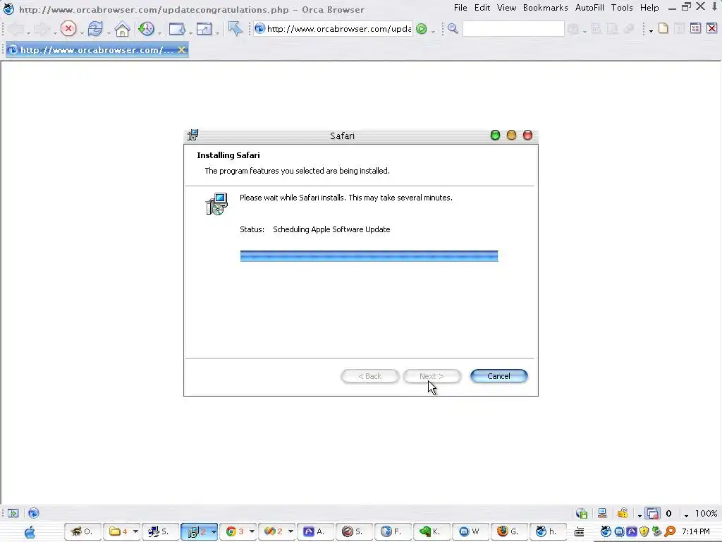Expand the folder taskbar group dropdown arrow

(135, 531)
